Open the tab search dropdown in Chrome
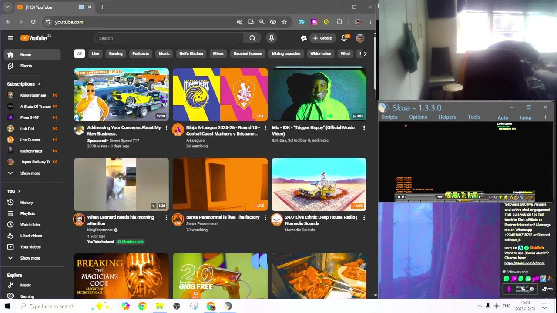This screenshot has height=313, width=557. [7, 7]
